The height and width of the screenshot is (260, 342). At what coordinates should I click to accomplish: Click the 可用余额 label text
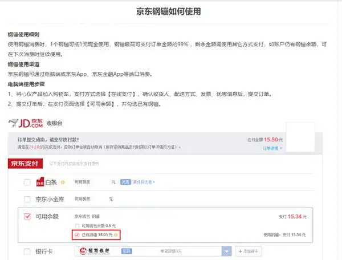(x=47, y=216)
